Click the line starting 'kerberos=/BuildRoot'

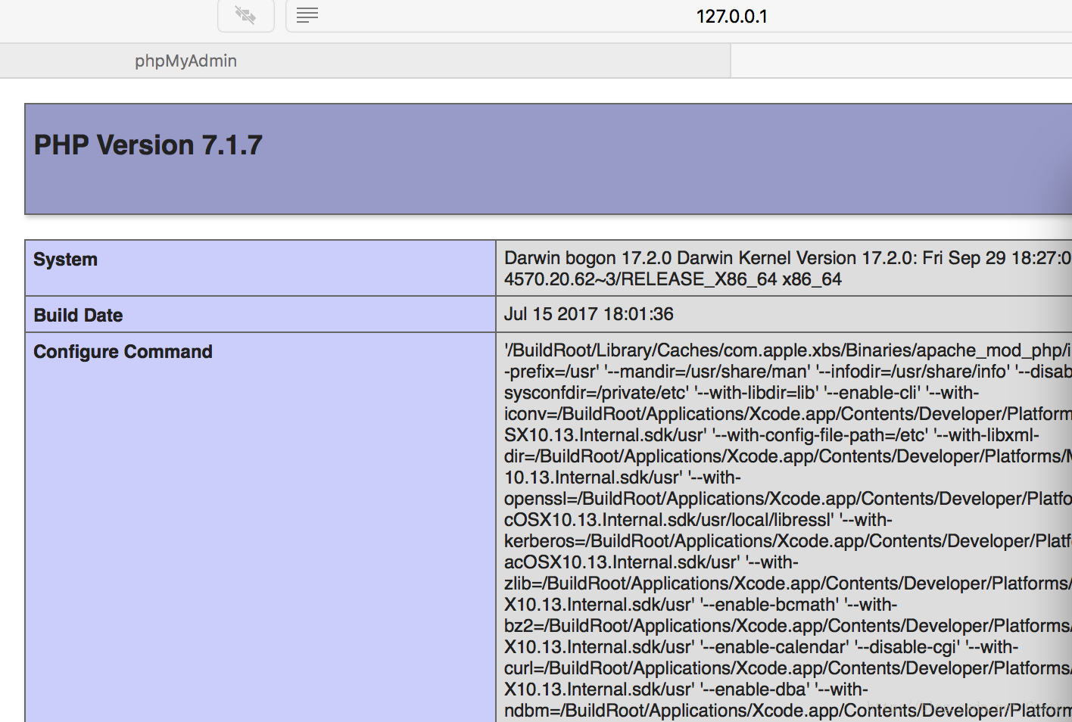pyautogui.click(x=787, y=541)
